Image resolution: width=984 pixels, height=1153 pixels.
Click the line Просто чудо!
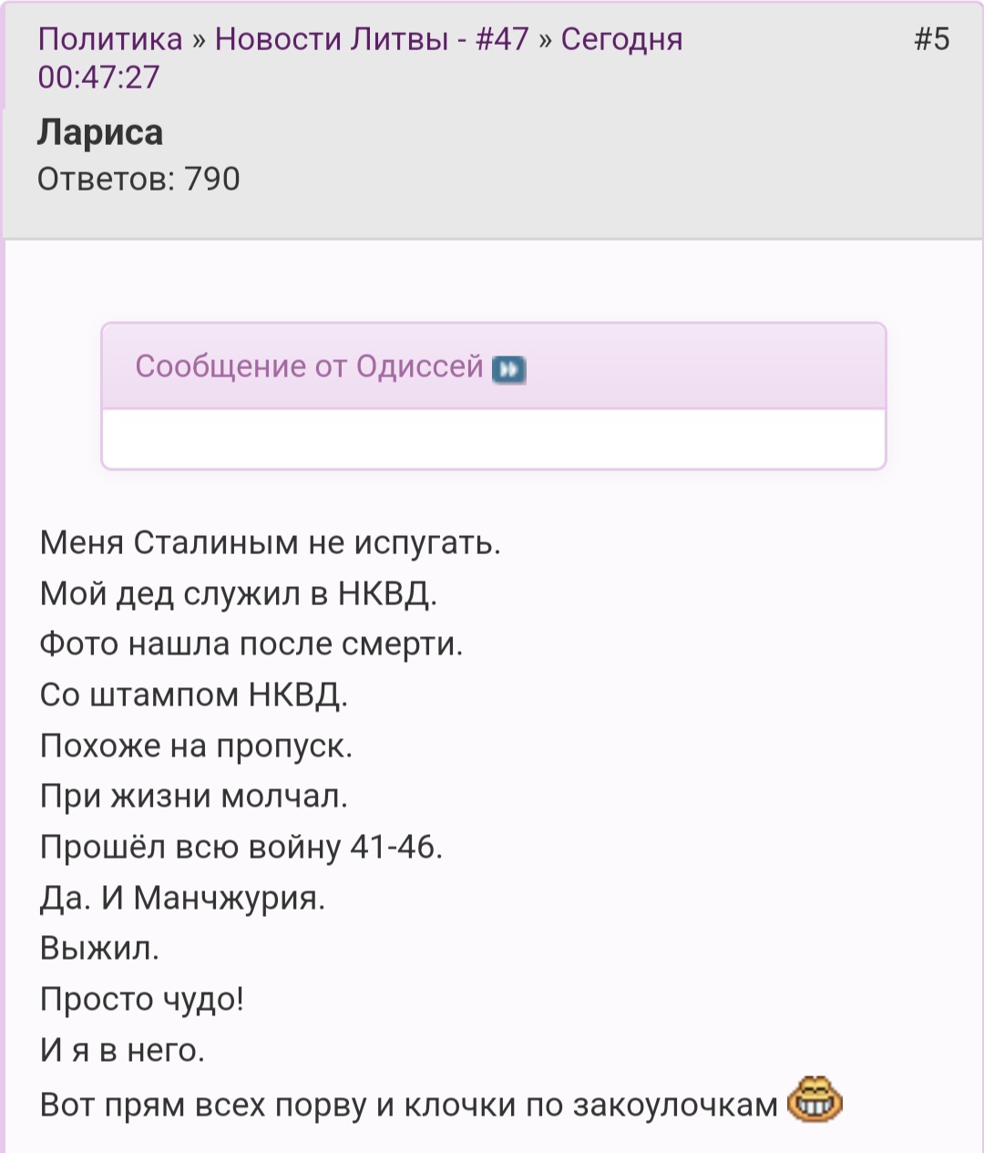click(142, 1000)
